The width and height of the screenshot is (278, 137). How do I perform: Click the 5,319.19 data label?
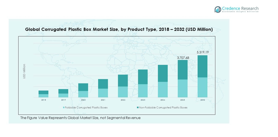coord(202,53)
